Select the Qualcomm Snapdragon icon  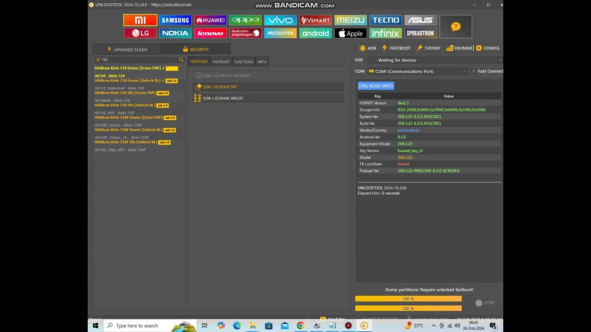(246, 33)
